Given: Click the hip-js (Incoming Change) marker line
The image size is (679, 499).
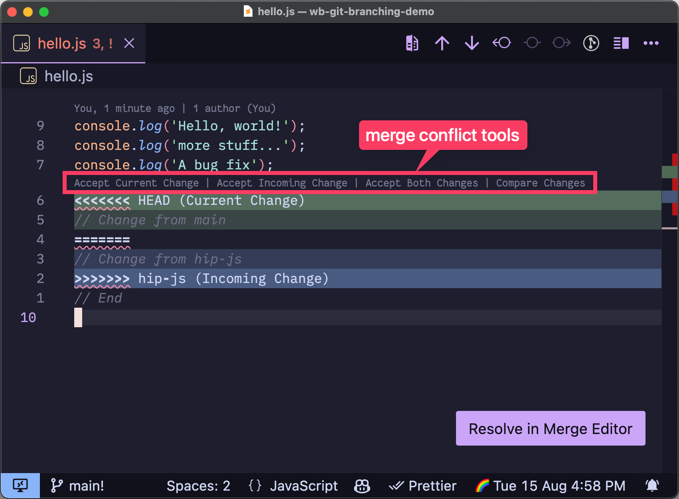Looking at the screenshot, I should pos(367,279).
